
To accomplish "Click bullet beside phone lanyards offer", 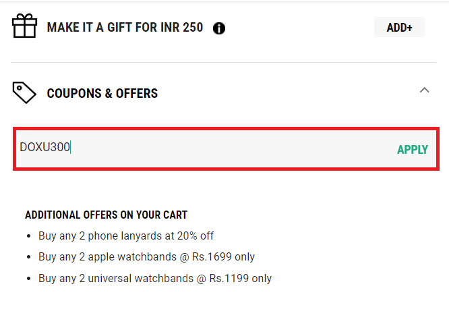I will [28, 237].
